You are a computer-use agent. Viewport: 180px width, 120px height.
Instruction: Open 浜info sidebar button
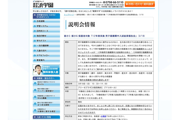pyautogui.click(x=46, y=83)
